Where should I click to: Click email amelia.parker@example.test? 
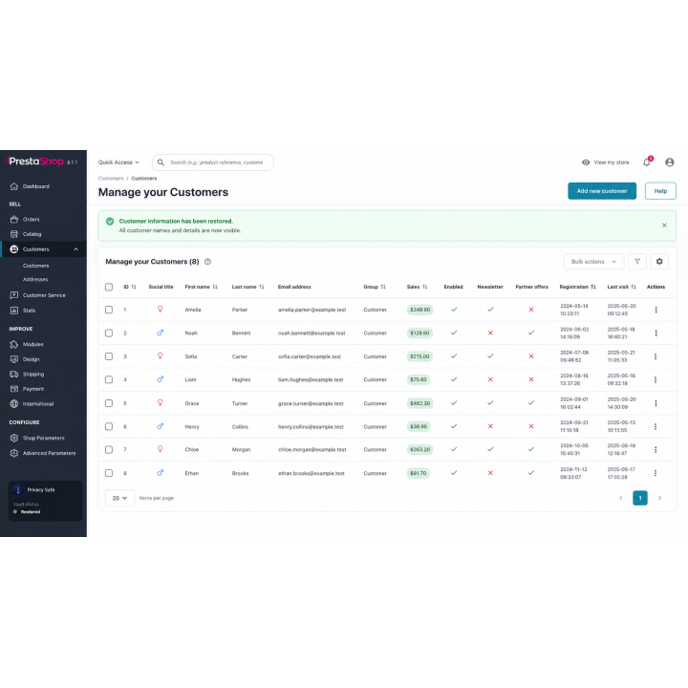pyautogui.click(x=312, y=310)
